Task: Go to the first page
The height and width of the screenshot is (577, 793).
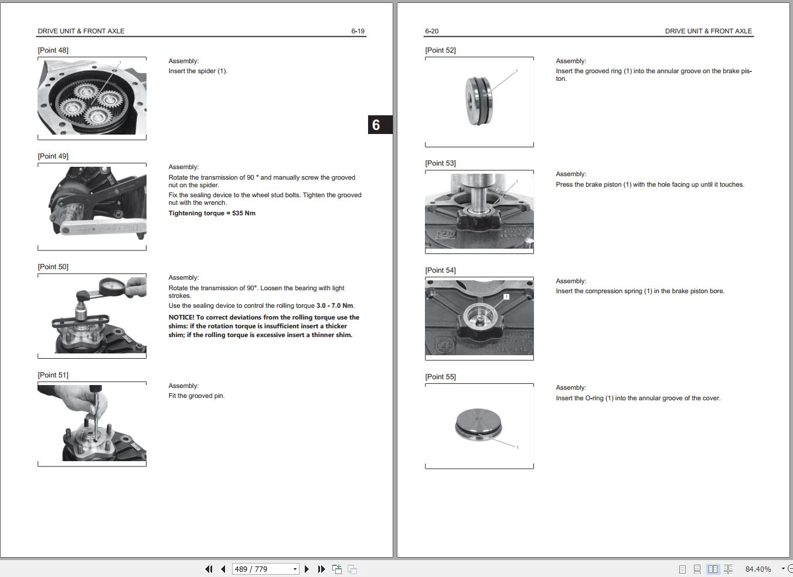Action: coord(209,569)
